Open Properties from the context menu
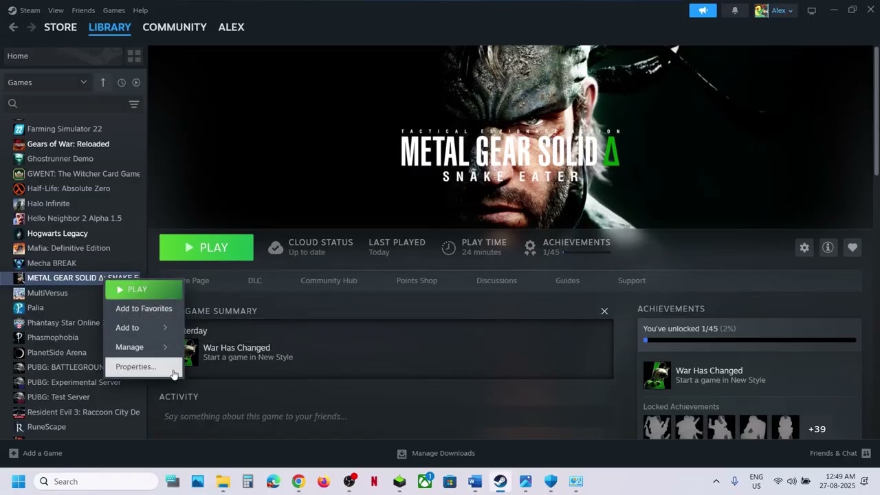The width and height of the screenshot is (880, 495). [x=144, y=366]
